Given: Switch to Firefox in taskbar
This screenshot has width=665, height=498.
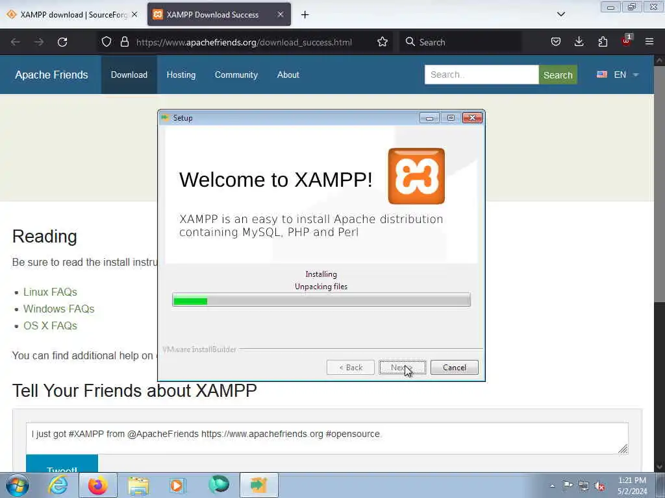Looking at the screenshot, I should (98, 485).
